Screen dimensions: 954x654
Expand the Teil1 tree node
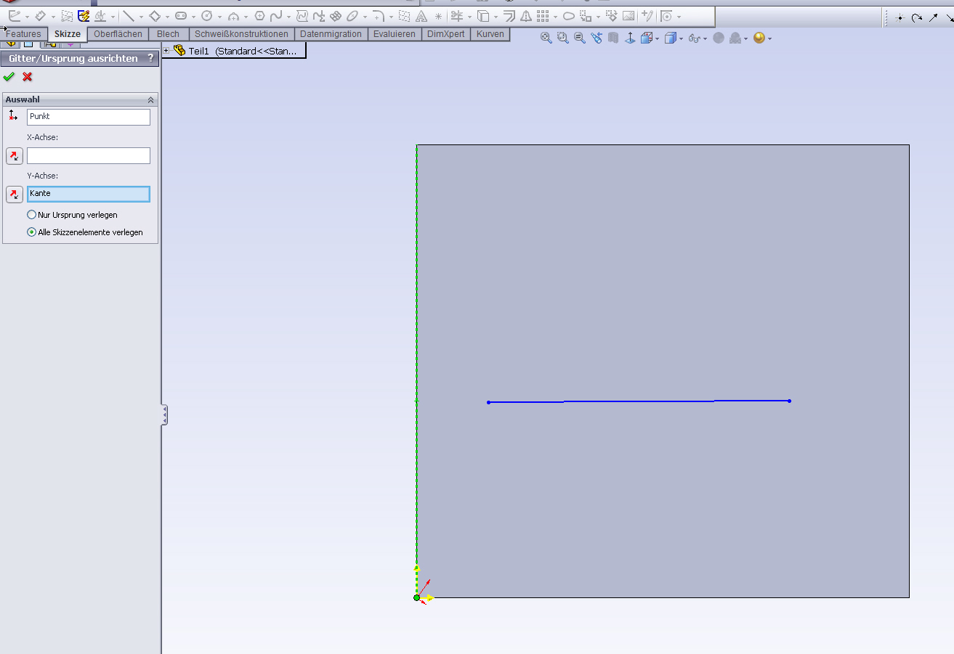point(166,51)
